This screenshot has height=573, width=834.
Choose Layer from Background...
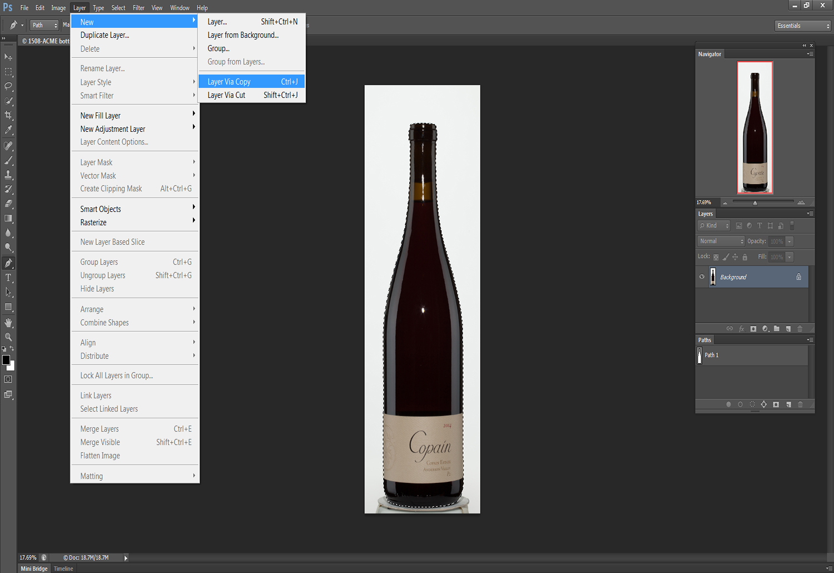click(x=252, y=35)
